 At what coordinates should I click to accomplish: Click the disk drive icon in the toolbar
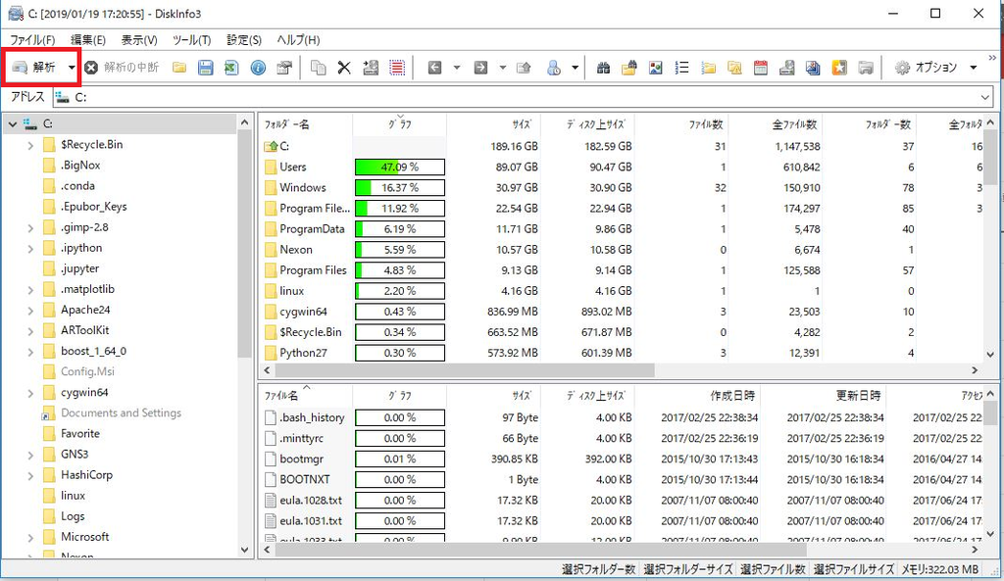787,68
